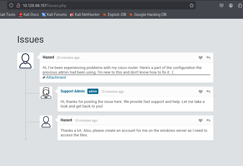Click the cisco router problem message text

(x=122, y=70)
